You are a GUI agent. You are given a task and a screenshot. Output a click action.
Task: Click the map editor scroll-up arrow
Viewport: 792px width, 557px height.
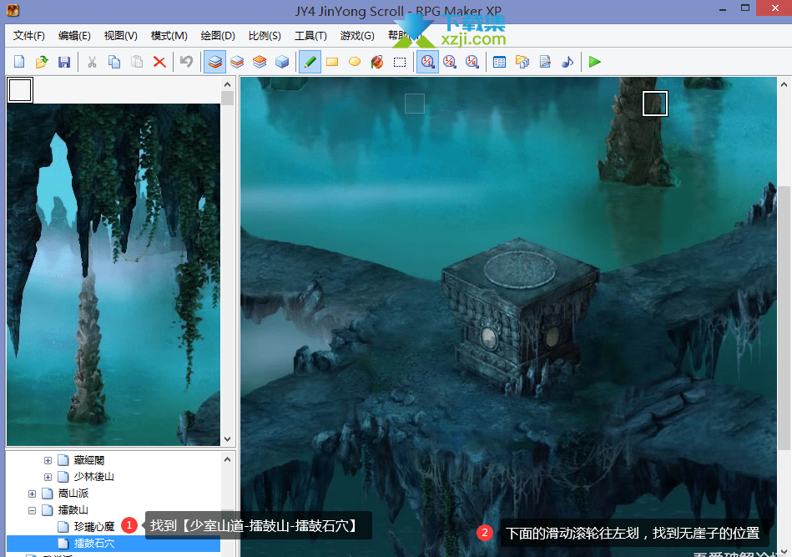(784, 84)
